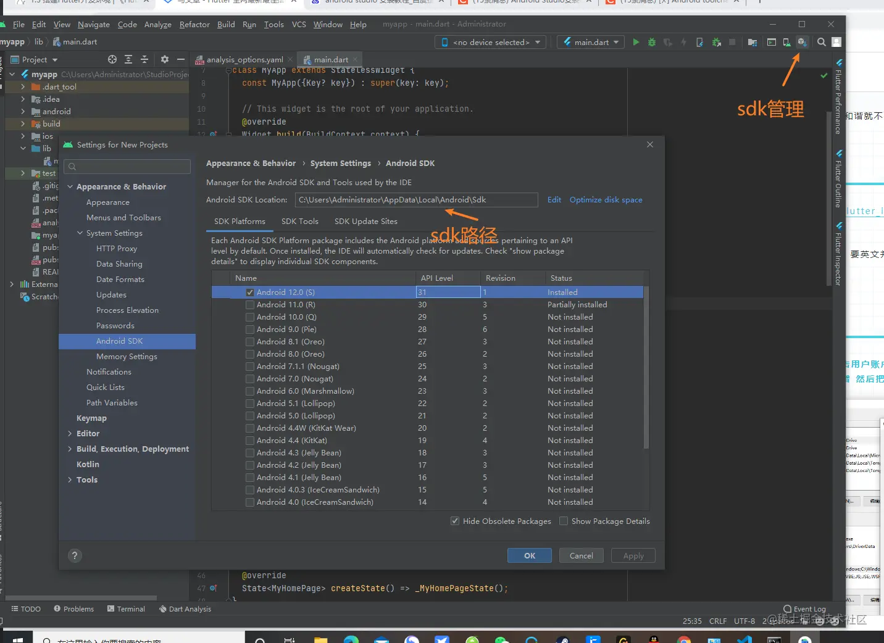Click the locate-in-project target icon
Viewport: 884px width, 643px height.
tap(112, 59)
